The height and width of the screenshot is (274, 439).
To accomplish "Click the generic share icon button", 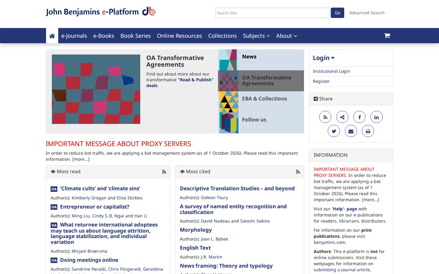I will [x=342, y=117].
